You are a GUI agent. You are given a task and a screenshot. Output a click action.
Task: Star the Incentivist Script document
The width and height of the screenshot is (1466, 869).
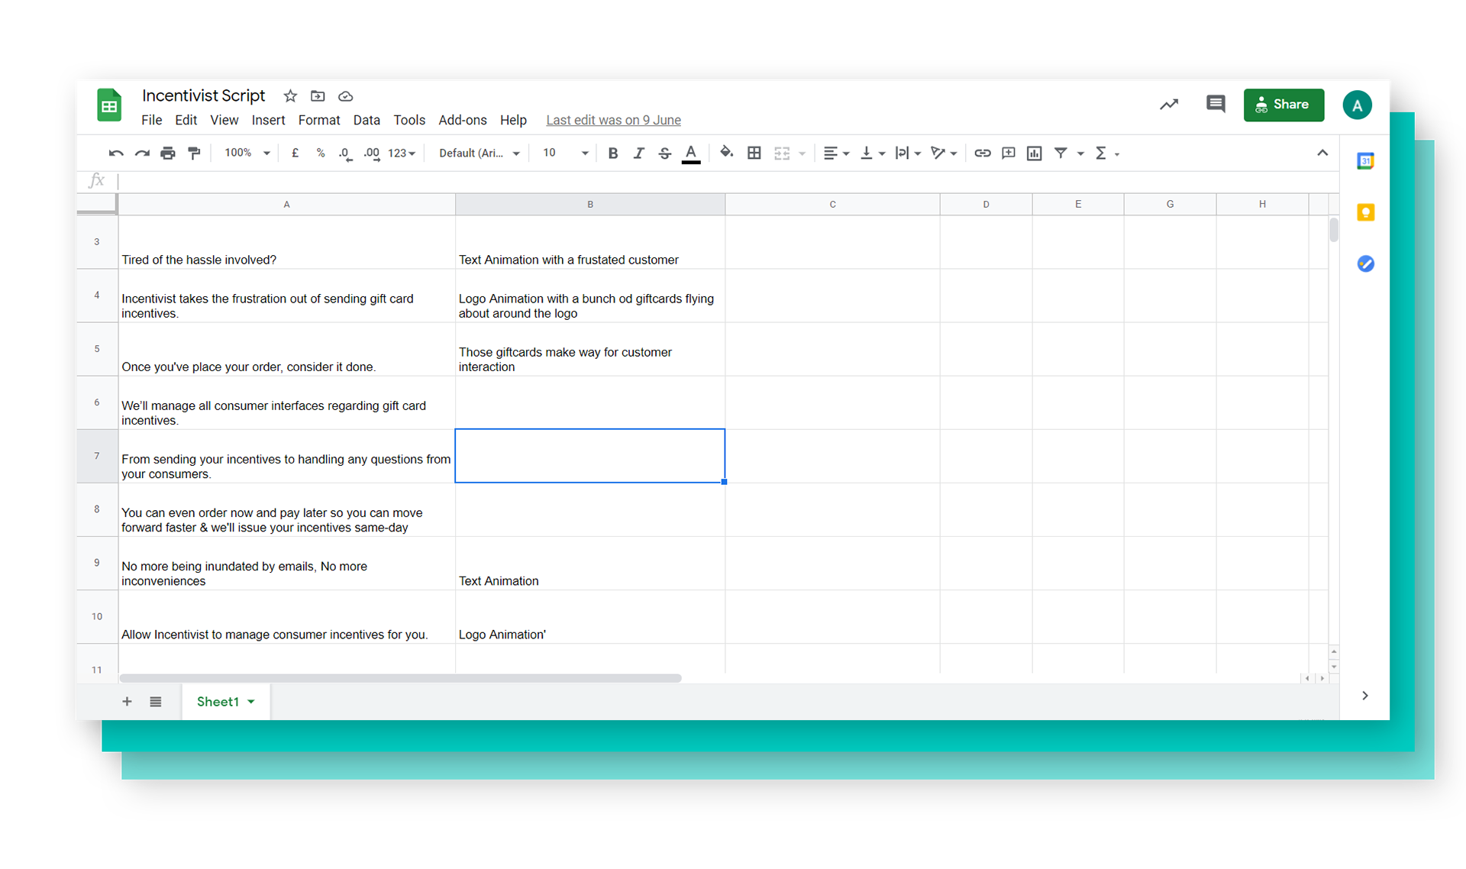(290, 96)
